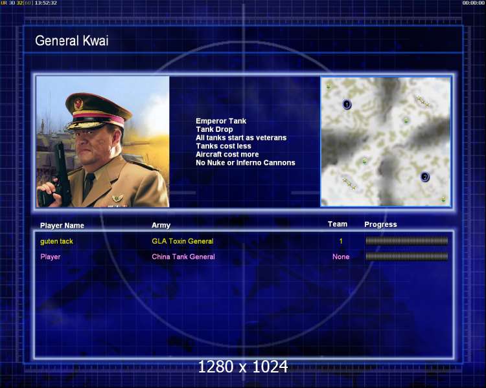Click 'China Tank General' army entry

pos(183,257)
